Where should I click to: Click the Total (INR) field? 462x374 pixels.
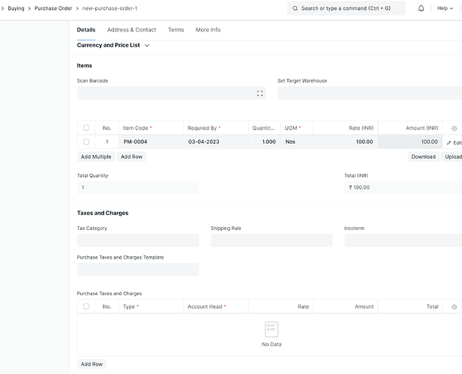point(403,187)
